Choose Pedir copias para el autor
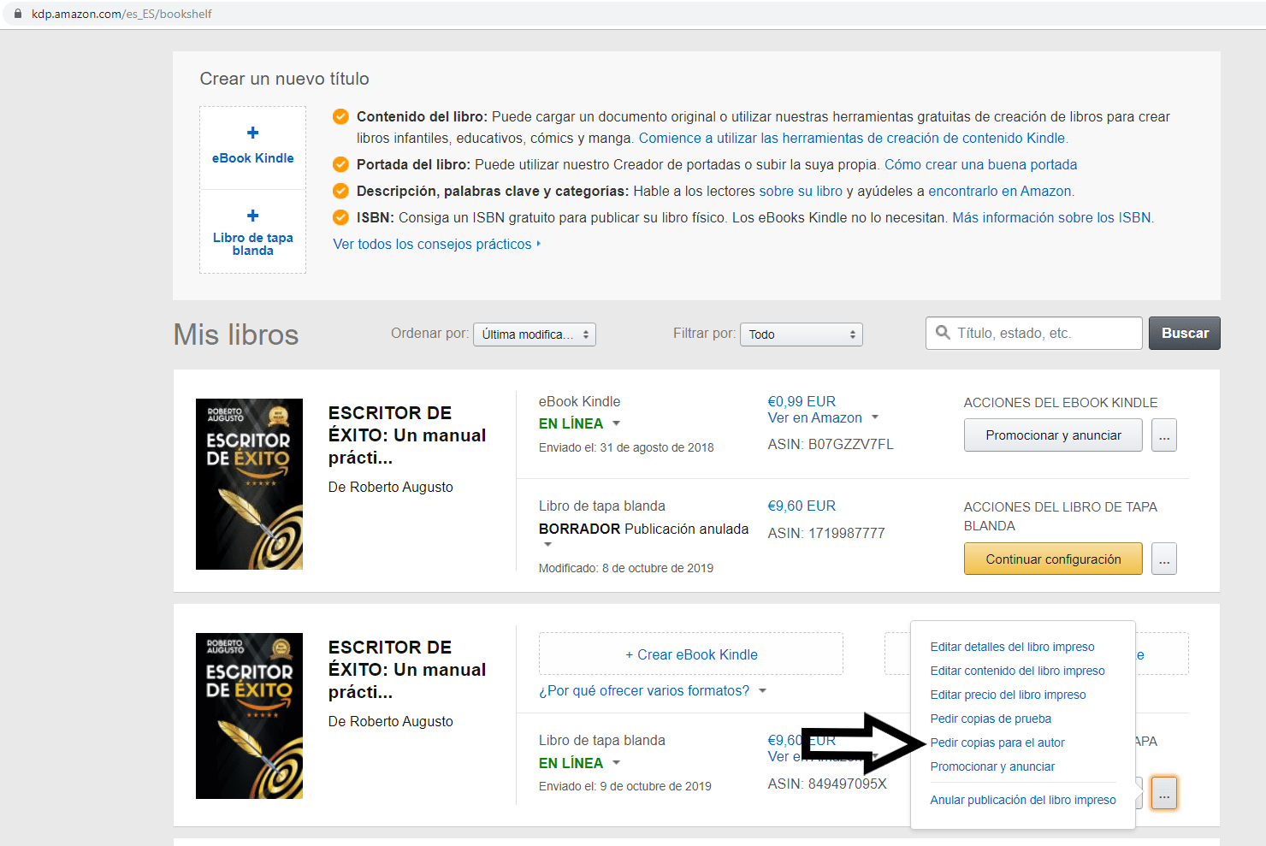The image size is (1266, 846). tap(997, 742)
